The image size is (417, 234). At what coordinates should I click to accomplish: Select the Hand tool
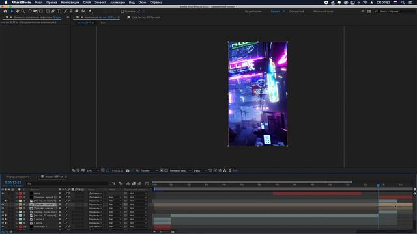(18, 12)
